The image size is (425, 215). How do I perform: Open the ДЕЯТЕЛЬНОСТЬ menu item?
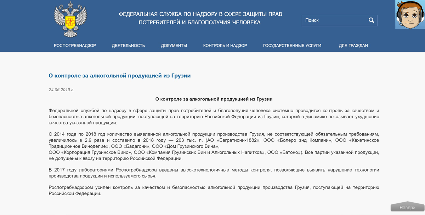point(129,46)
